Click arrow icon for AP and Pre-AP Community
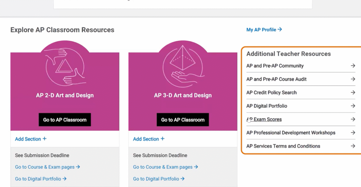This screenshot has height=187, width=361. pyautogui.click(x=353, y=66)
